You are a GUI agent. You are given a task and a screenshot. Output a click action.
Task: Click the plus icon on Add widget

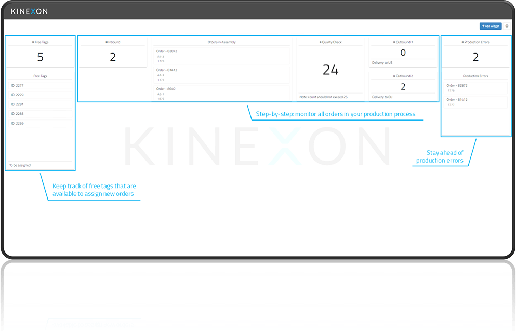484,25
